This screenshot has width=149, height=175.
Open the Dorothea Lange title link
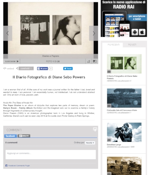[x=114, y=144]
